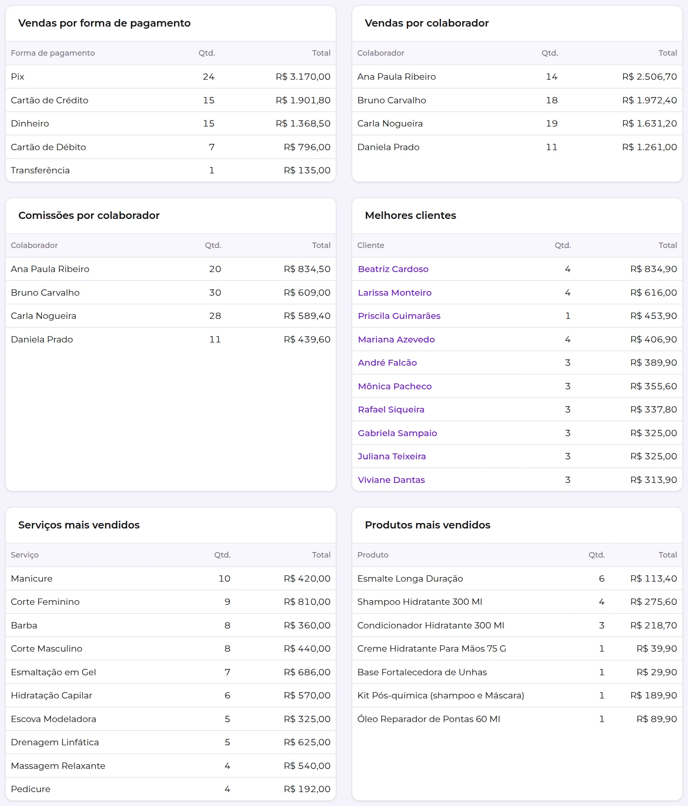The height and width of the screenshot is (806, 688).
Task: Open client André Falcão
Action: 387,363
